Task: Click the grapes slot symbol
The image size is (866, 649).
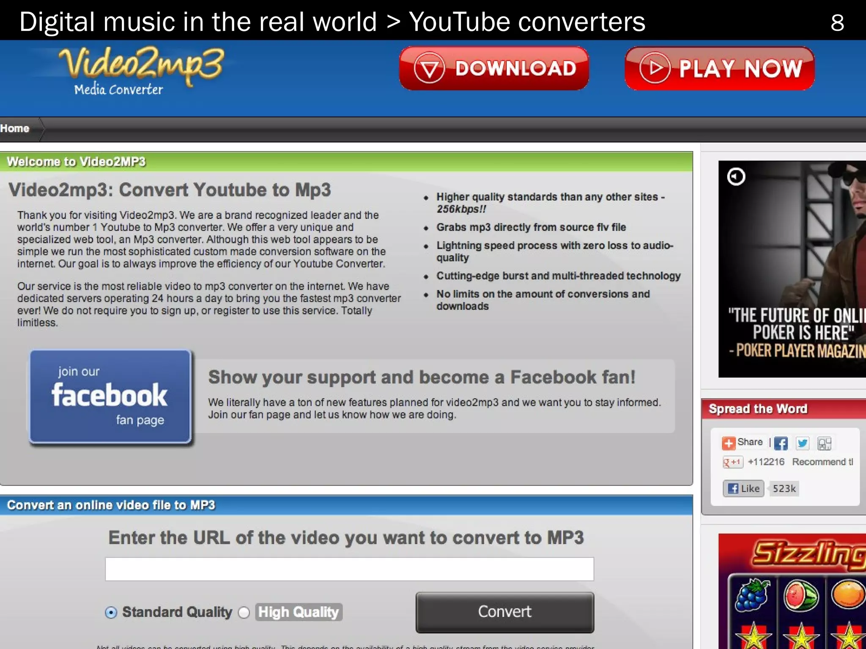Action: (753, 595)
